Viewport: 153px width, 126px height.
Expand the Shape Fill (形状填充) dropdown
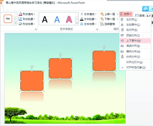pyautogui.click(x=35, y=14)
